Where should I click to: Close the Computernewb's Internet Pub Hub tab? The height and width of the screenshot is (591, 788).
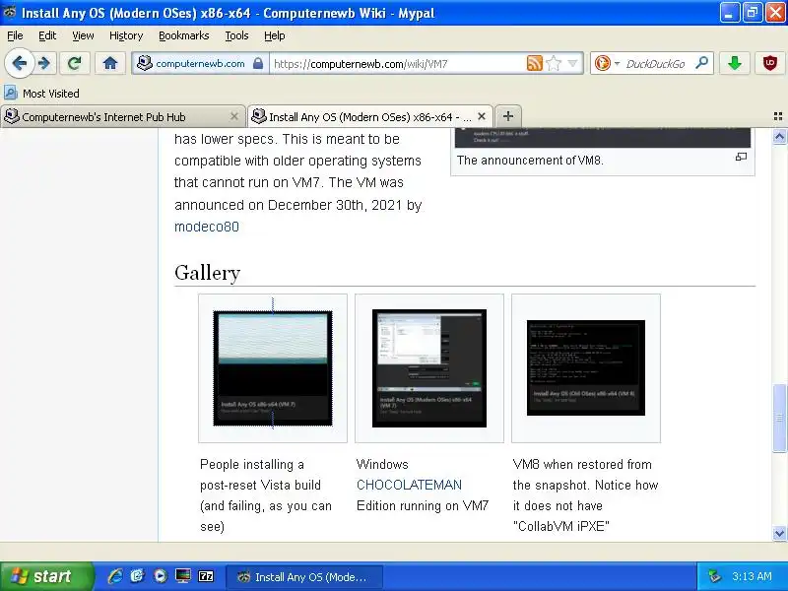234,116
